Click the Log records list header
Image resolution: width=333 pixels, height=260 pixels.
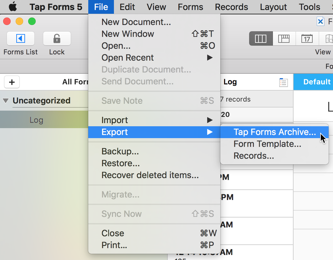pos(230,82)
